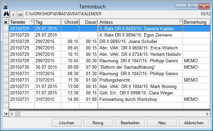Click the Tag column header
This screenshot has height=131, width=213.
pos(48,22)
